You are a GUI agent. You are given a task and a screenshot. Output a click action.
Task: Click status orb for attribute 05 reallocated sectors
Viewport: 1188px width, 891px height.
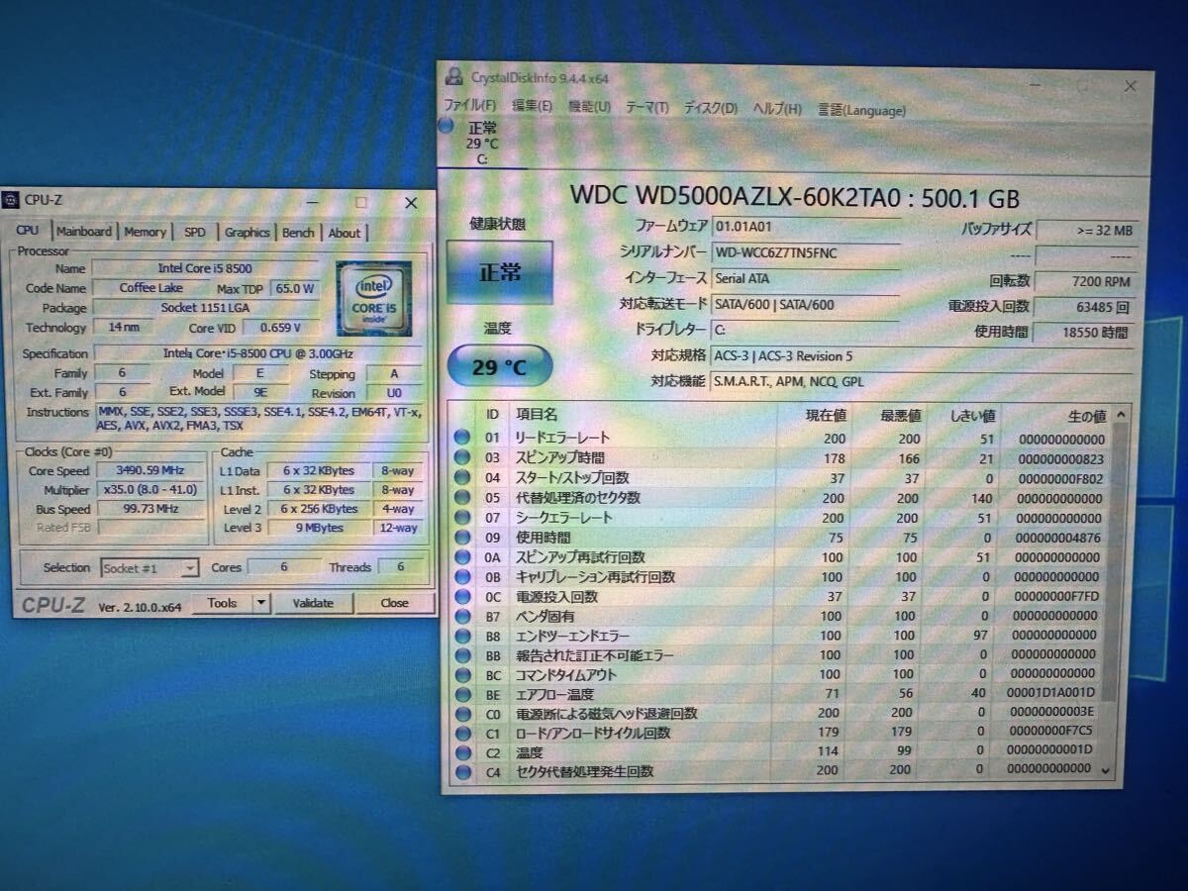(x=461, y=497)
